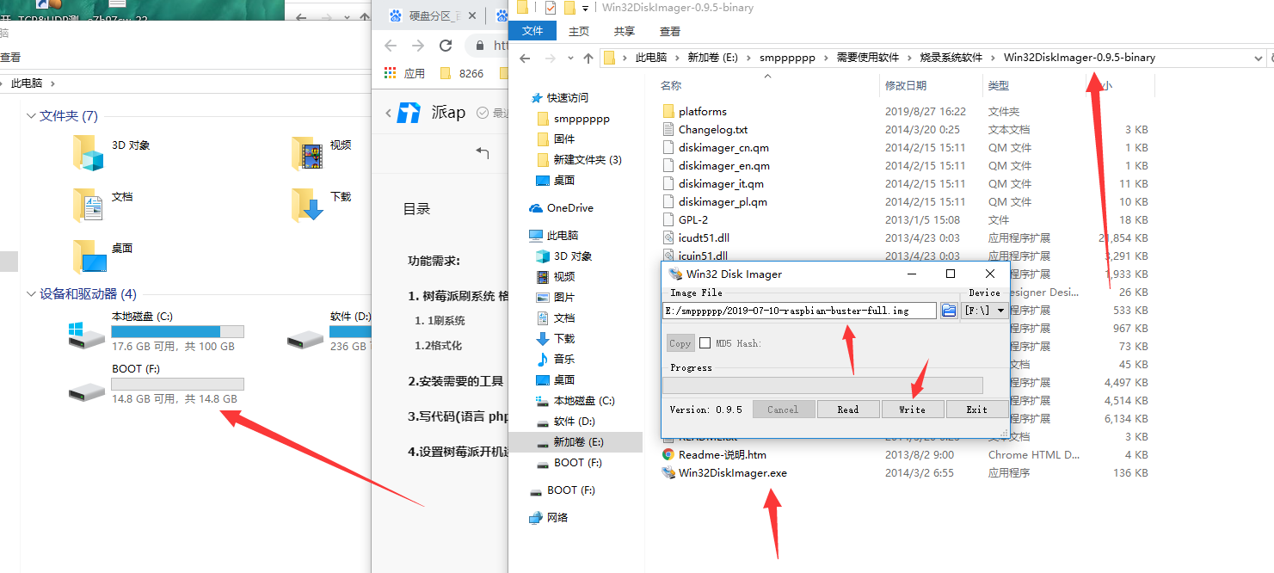
Task: Click the browser reload icon
Action: [446, 46]
